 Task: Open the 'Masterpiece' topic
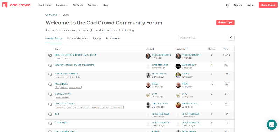[61, 83]
